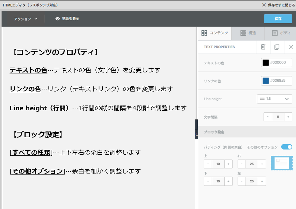Click the 文字間隔 value field

click(278, 117)
